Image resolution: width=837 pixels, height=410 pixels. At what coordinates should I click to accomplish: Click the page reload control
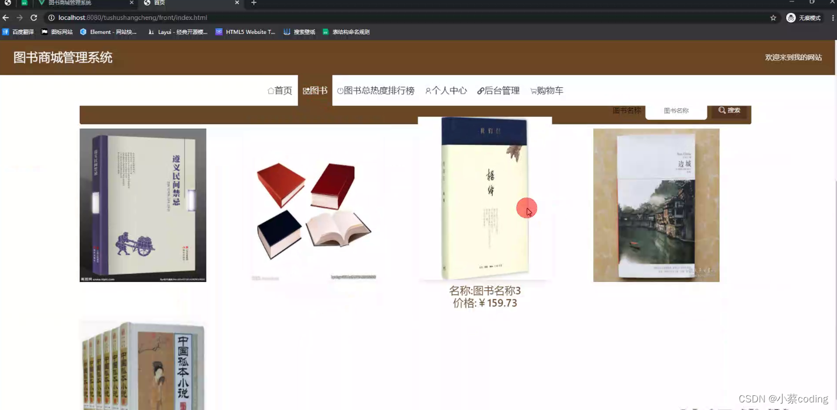[34, 18]
